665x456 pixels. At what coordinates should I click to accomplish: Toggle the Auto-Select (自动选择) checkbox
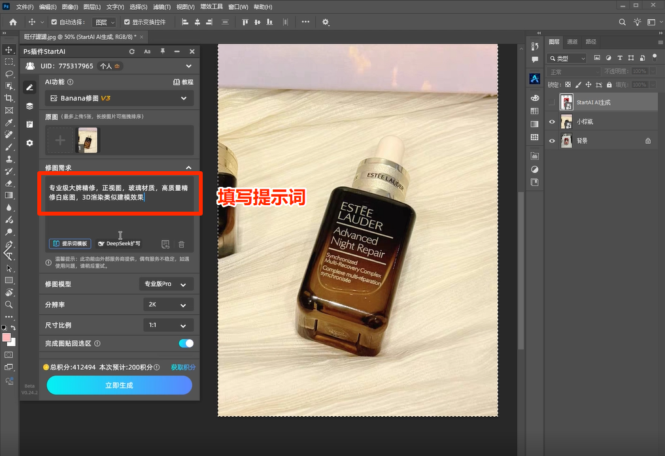click(54, 22)
